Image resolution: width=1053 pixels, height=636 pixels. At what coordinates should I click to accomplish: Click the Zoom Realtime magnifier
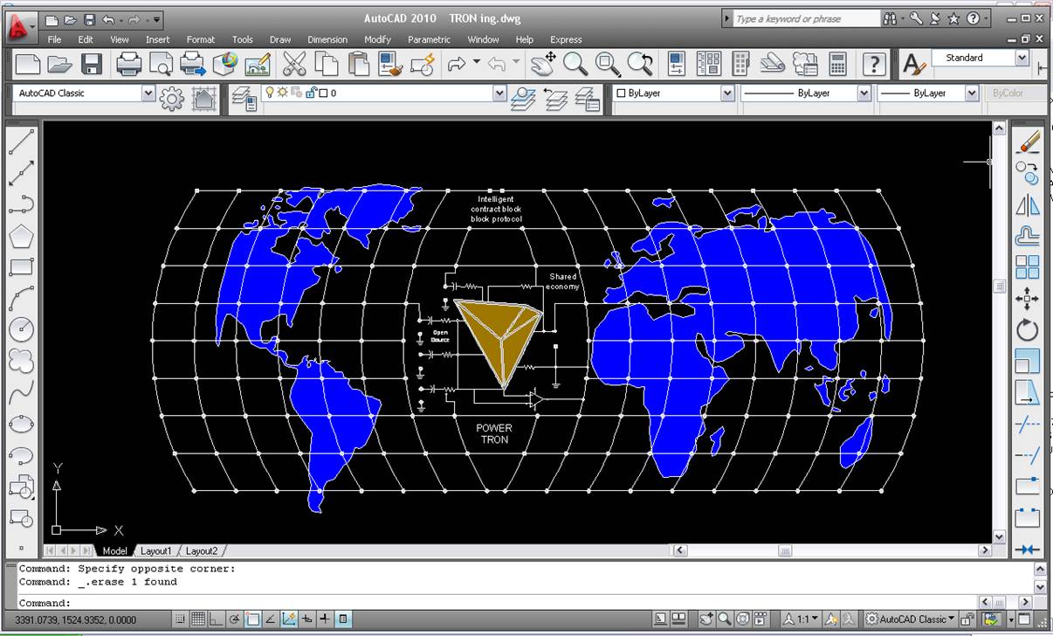(x=575, y=64)
